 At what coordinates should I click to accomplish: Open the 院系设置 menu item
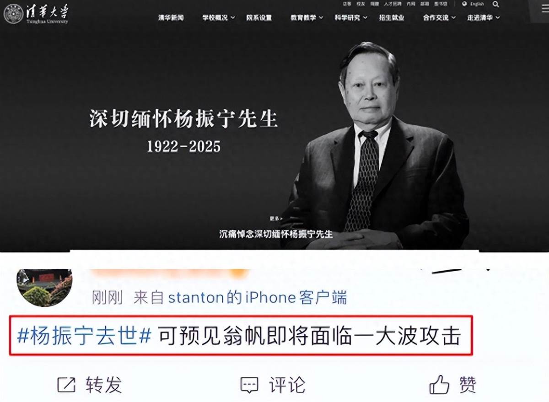point(259,18)
